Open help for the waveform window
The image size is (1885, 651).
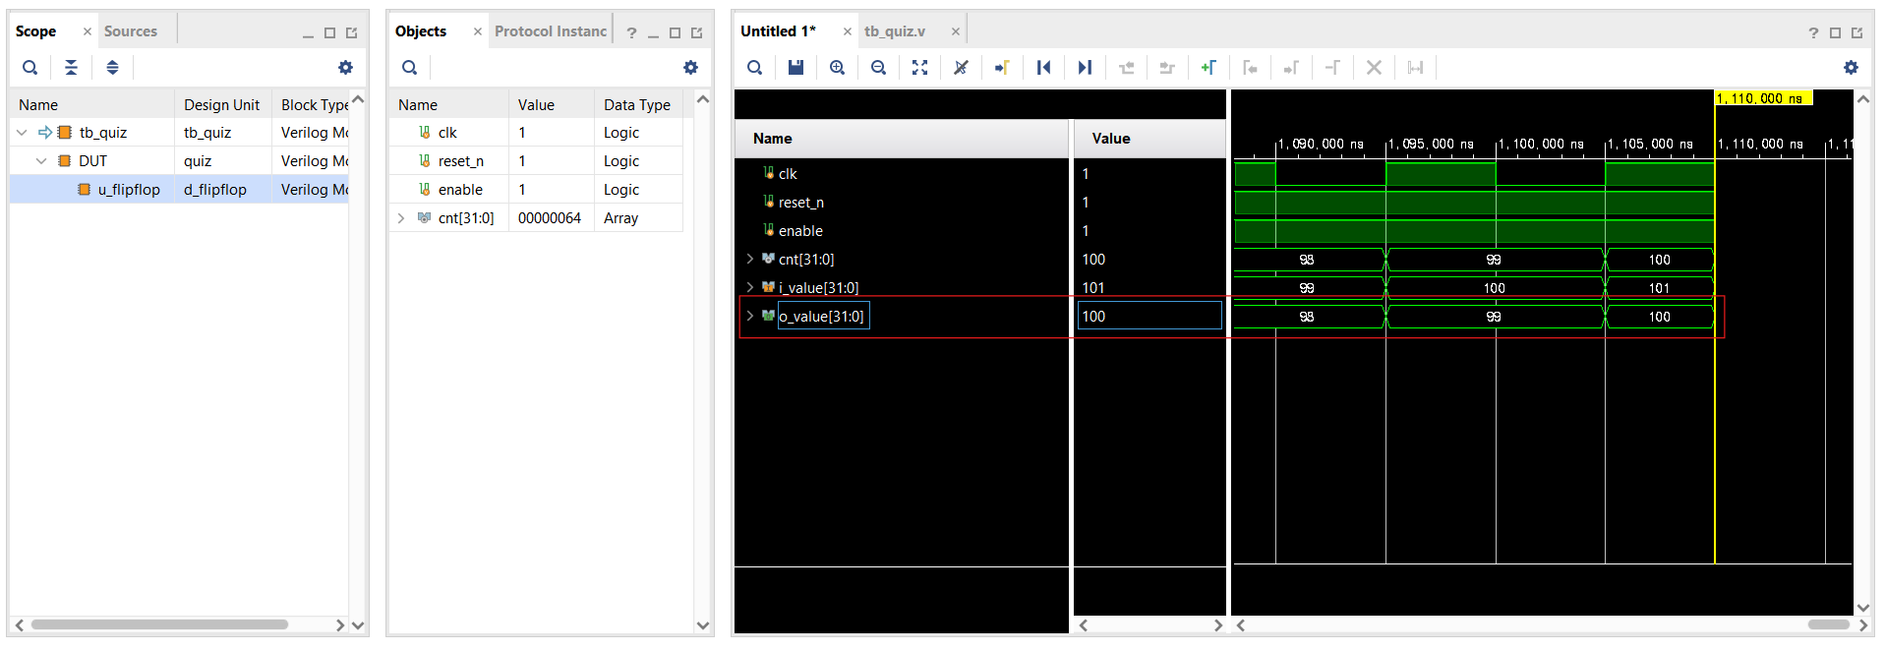pos(1813,32)
